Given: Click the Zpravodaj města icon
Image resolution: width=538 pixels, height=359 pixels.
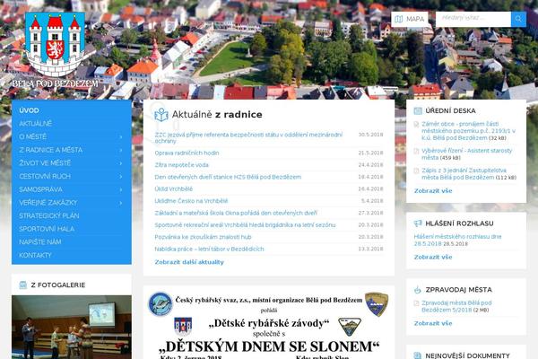Looking at the screenshot, I should (418, 290).
